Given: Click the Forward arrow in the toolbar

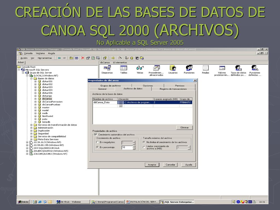Looking at the screenshot, I should pos(64,58).
